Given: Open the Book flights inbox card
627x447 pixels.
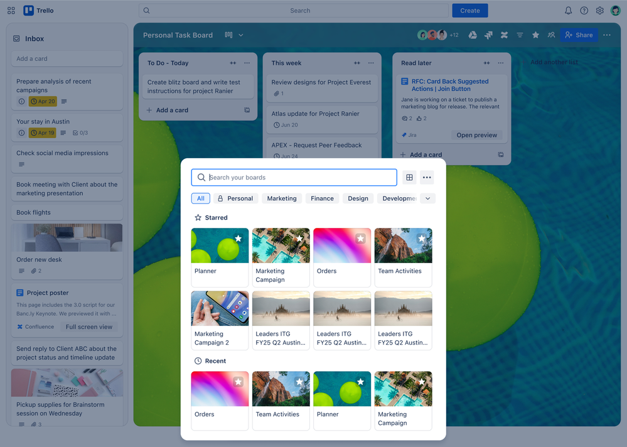Looking at the screenshot, I should point(67,213).
